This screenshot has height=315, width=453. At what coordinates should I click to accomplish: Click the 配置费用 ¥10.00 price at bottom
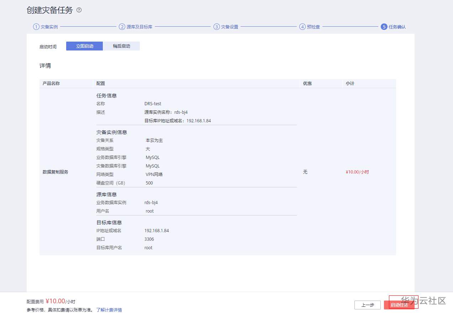(x=56, y=301)
